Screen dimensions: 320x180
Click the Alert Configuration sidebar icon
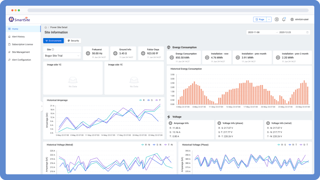[x=9, y=60]
